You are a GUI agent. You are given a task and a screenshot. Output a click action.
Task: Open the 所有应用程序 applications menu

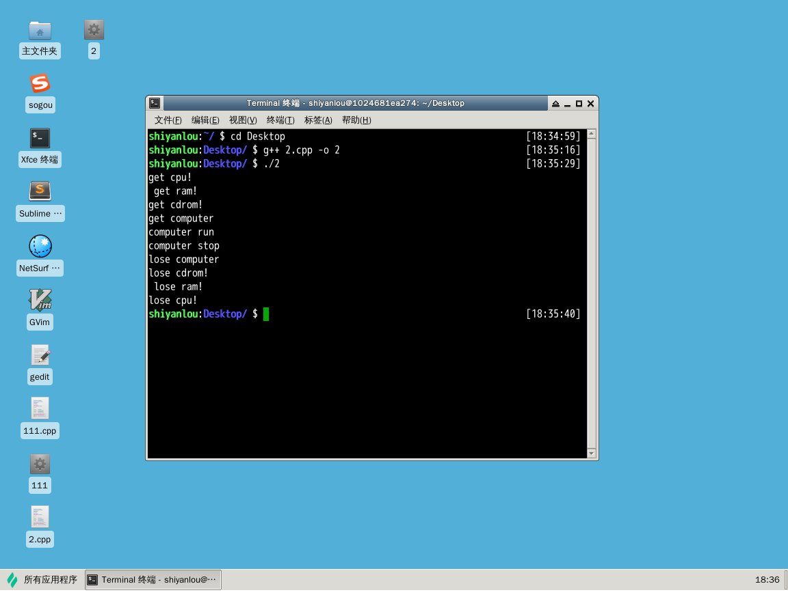42,580
